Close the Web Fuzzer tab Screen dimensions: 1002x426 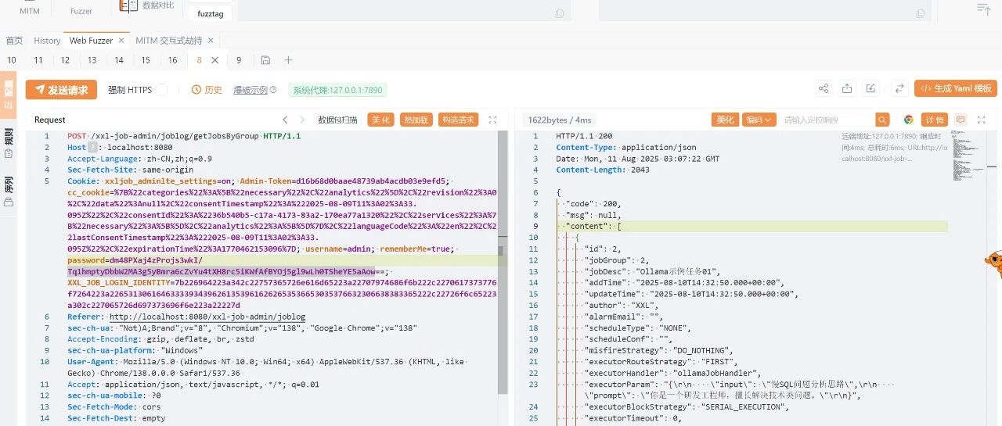[121, 40]
